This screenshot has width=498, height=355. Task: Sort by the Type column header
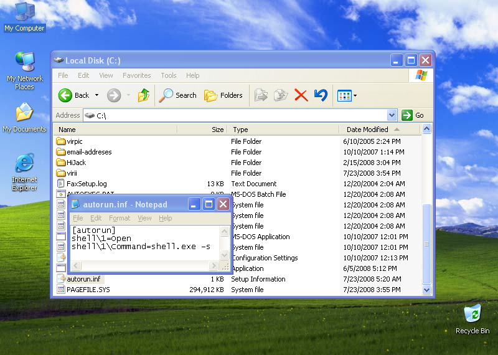[283, 130]
